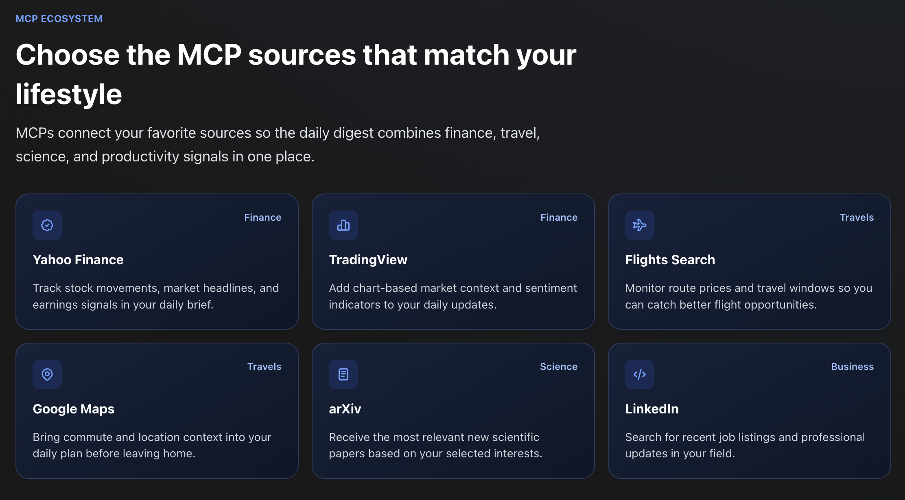This screenshot has height=500, width=905.
Task: Select the Flights Search airplane icon
Action: pos(639,225)
